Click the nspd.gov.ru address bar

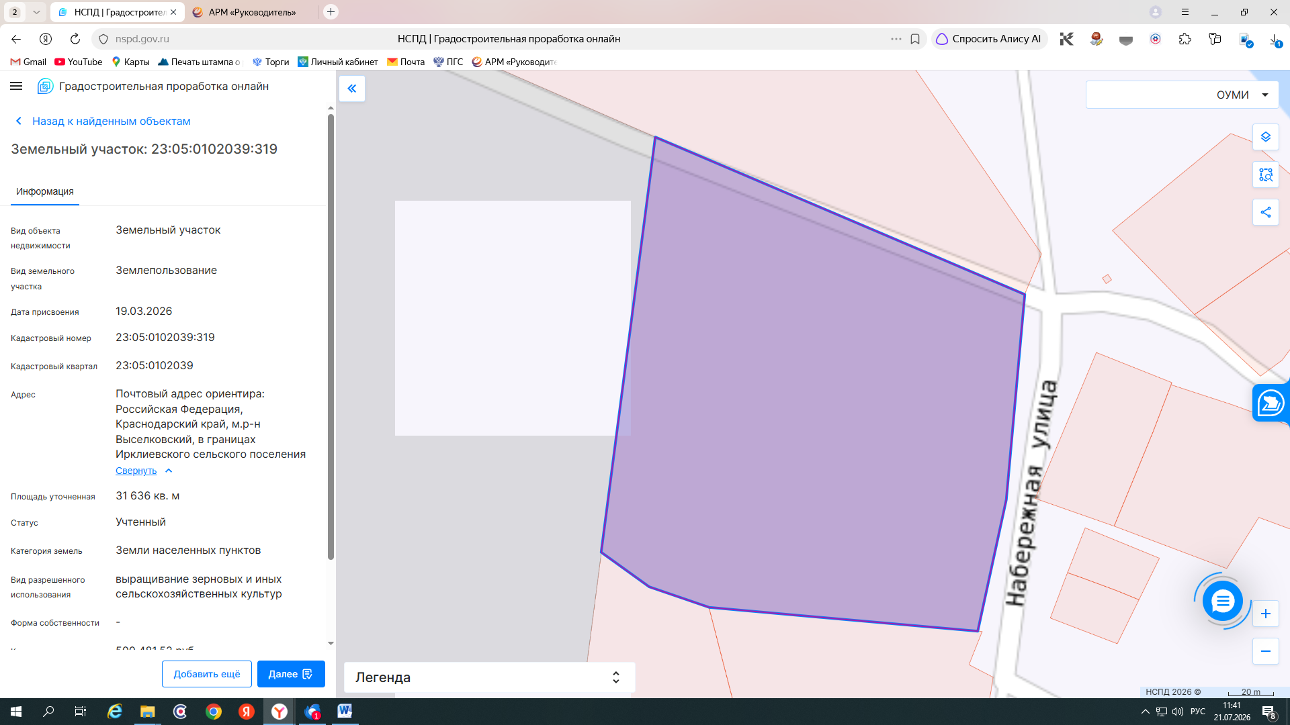(497, 39)
